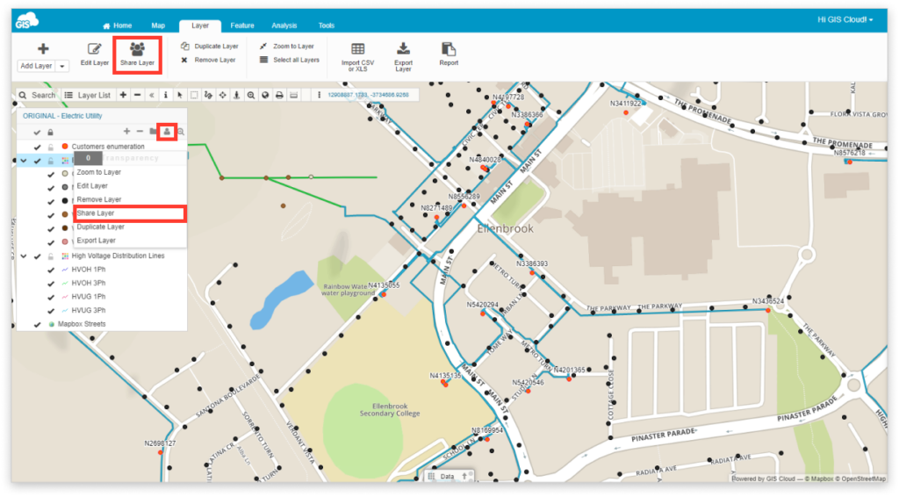This screenshot has height=497, width=899.
Task: Toggle visibility of all layers checkmark header
Action: (x=37, y=133)
